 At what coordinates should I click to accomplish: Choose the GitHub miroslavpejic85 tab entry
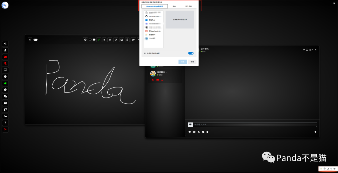(x=153, y=16)
